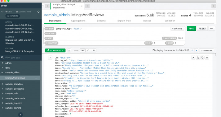221x117 pixels.
Task: Expand the sample_supplies database
Action: (2, 103)
